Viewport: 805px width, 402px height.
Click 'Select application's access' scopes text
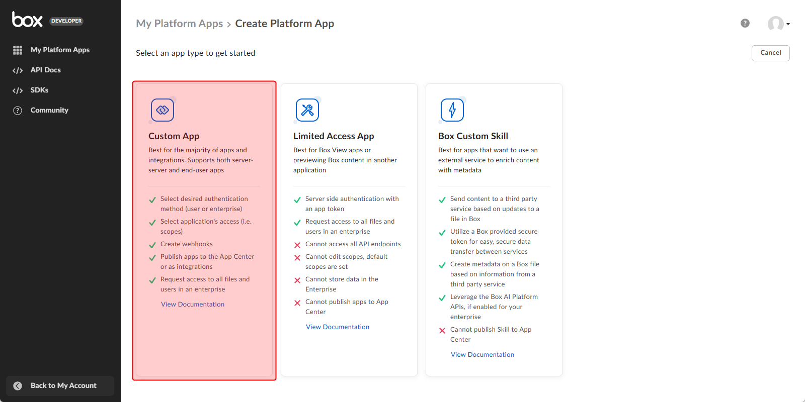coord(206,227)
